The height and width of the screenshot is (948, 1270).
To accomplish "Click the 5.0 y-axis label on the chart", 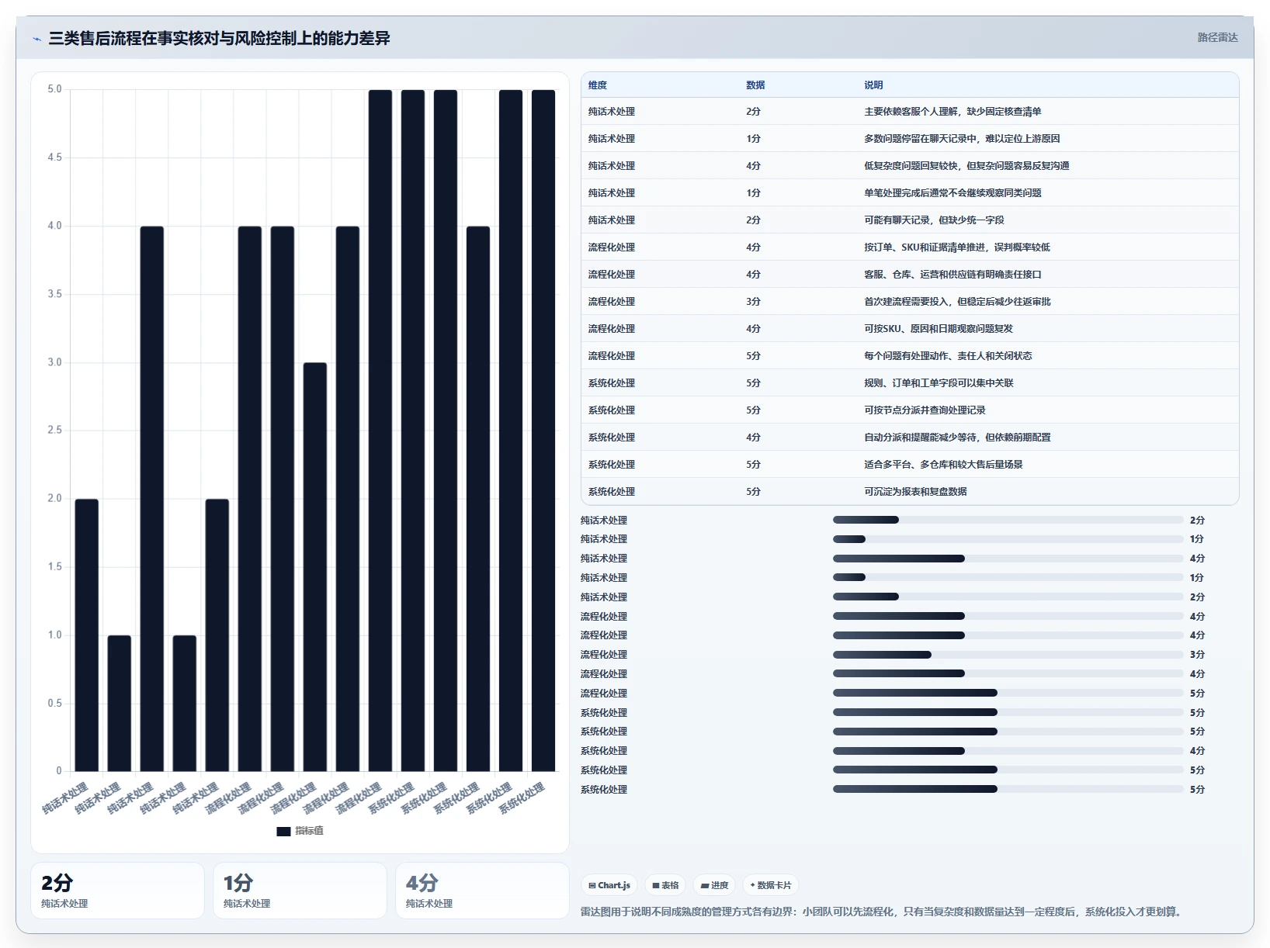I will coord(54,89).
